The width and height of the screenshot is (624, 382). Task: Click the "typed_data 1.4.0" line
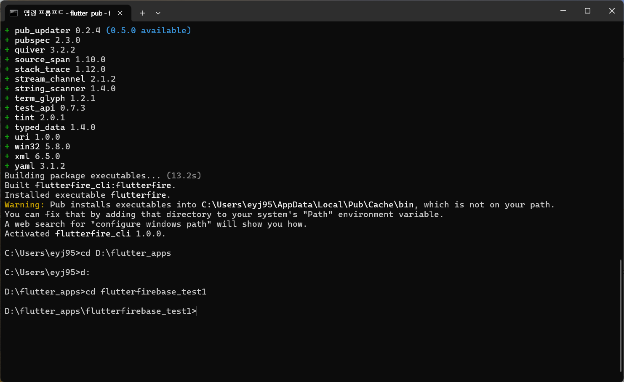tap(50, 127)
